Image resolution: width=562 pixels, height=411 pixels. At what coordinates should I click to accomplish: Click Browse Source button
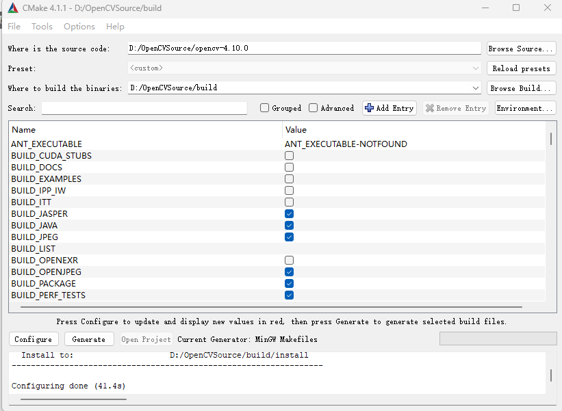[x=521, y=49]
